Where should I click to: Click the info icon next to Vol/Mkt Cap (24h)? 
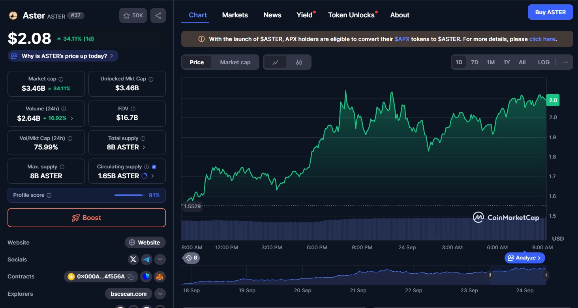70,138
